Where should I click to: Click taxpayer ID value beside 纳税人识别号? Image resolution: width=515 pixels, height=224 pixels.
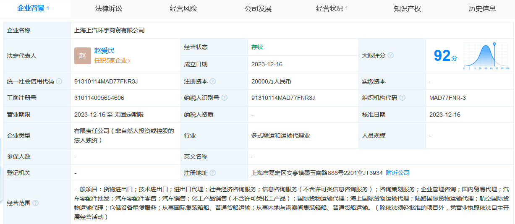click(283, 98)
